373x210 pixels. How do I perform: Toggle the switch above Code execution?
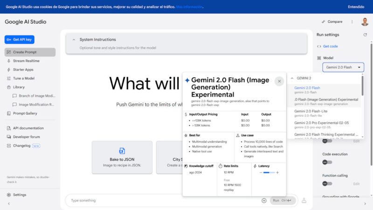coord(327,141)
